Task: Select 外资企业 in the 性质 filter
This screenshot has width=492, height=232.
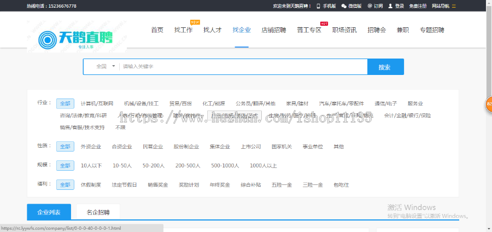Action: click(x=91, y=147)
